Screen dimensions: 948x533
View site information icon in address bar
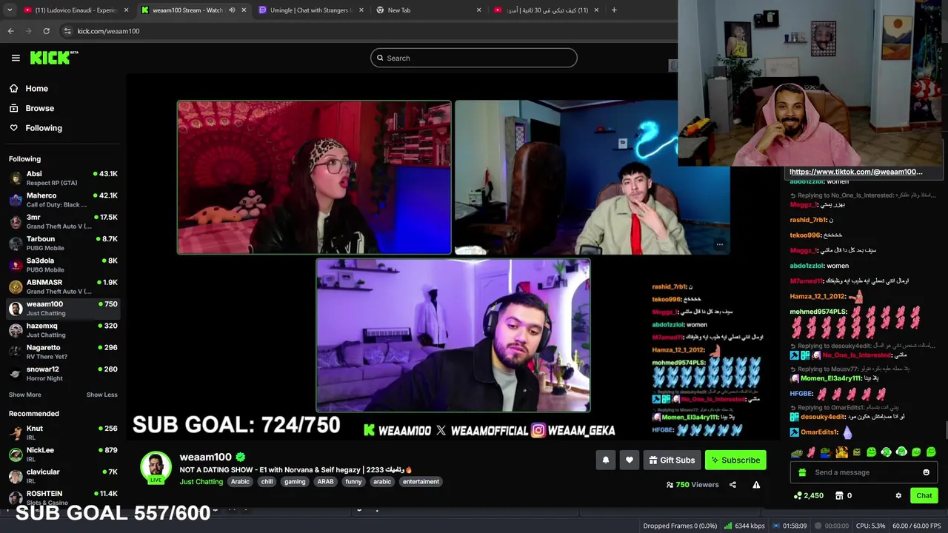[67, 31]
